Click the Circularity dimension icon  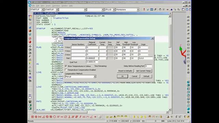tap(54, 117)
